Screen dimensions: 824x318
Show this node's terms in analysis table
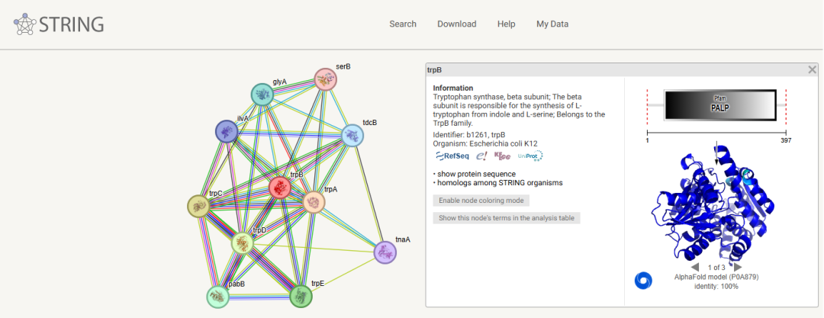(x=507, y=218)
